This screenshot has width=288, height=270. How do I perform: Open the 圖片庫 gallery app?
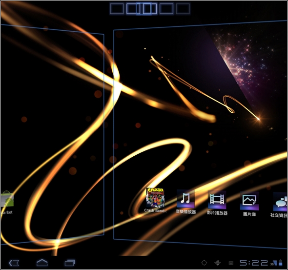coord(249,201)
